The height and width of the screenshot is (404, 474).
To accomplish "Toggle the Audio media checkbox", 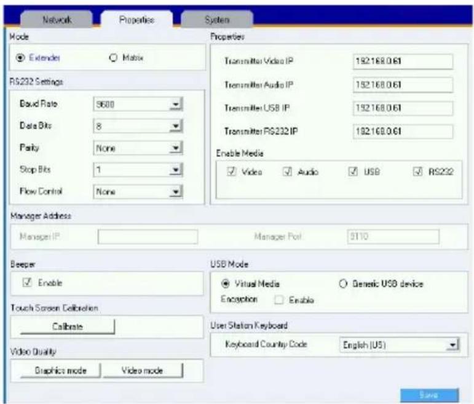I will click(287, 172).
